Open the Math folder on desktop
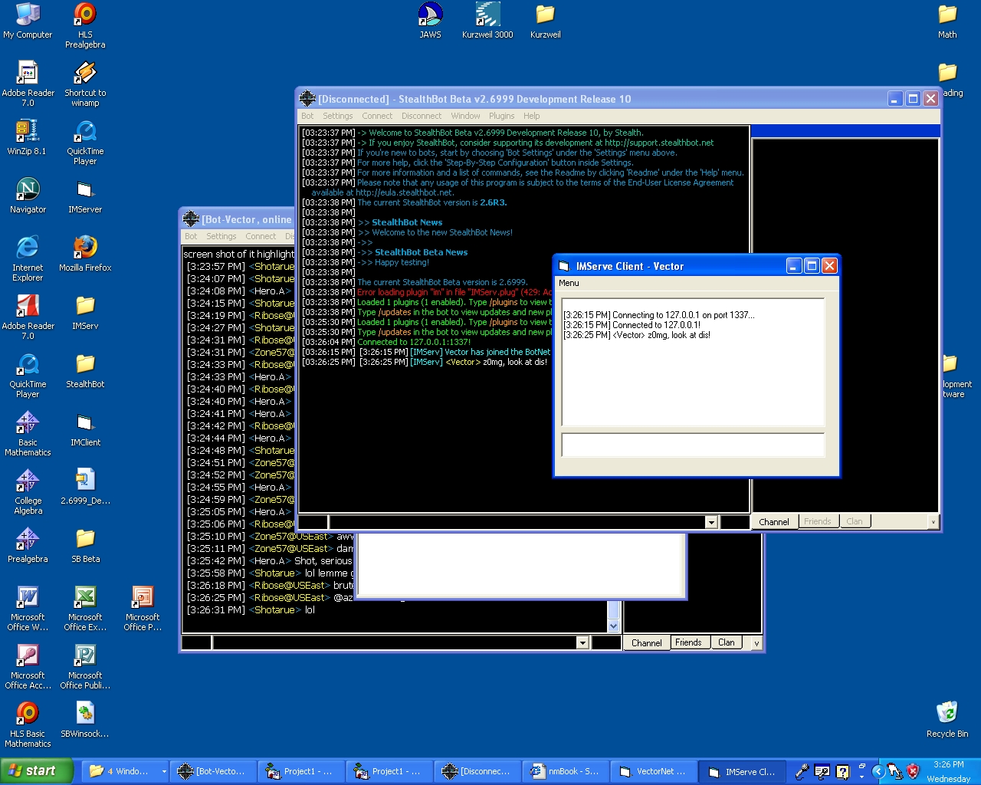The image size is (981, 785). tap(947, 21)
